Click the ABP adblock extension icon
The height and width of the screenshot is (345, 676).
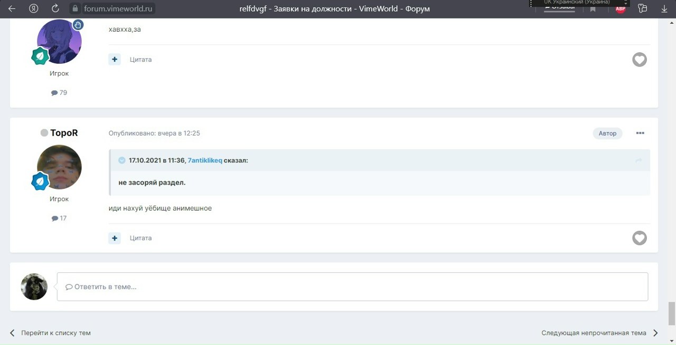point(620,9)
